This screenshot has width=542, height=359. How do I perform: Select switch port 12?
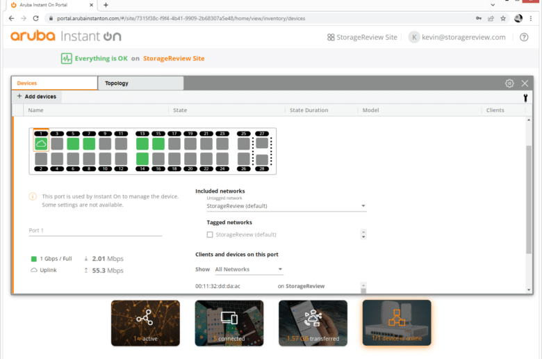(121, 159)
